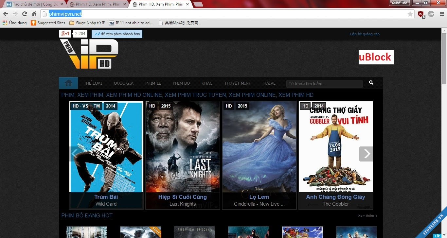Click the 'Hiệp Sĩ Cuối Cùng' movie title

pos(183,197)
